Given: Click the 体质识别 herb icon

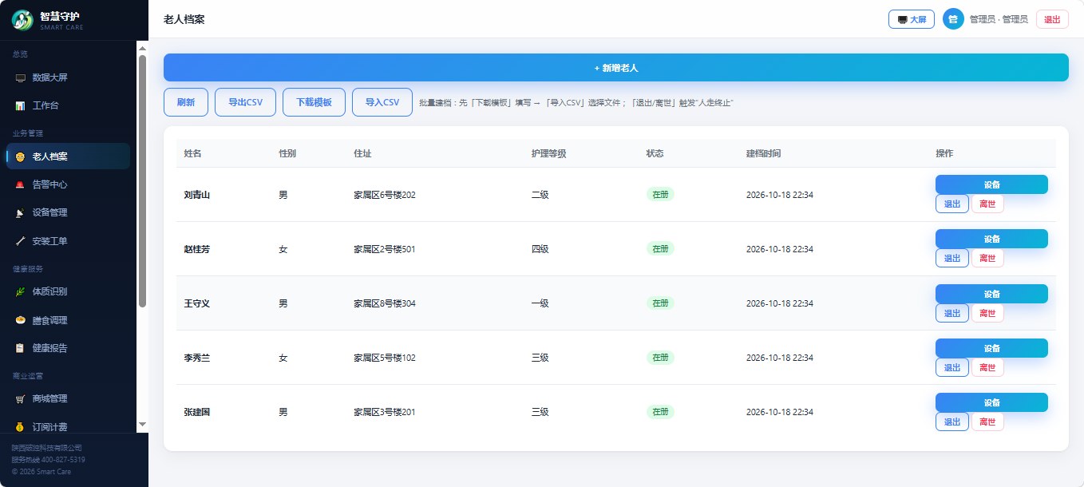Looking at the screenshot, I should point(21,291).
